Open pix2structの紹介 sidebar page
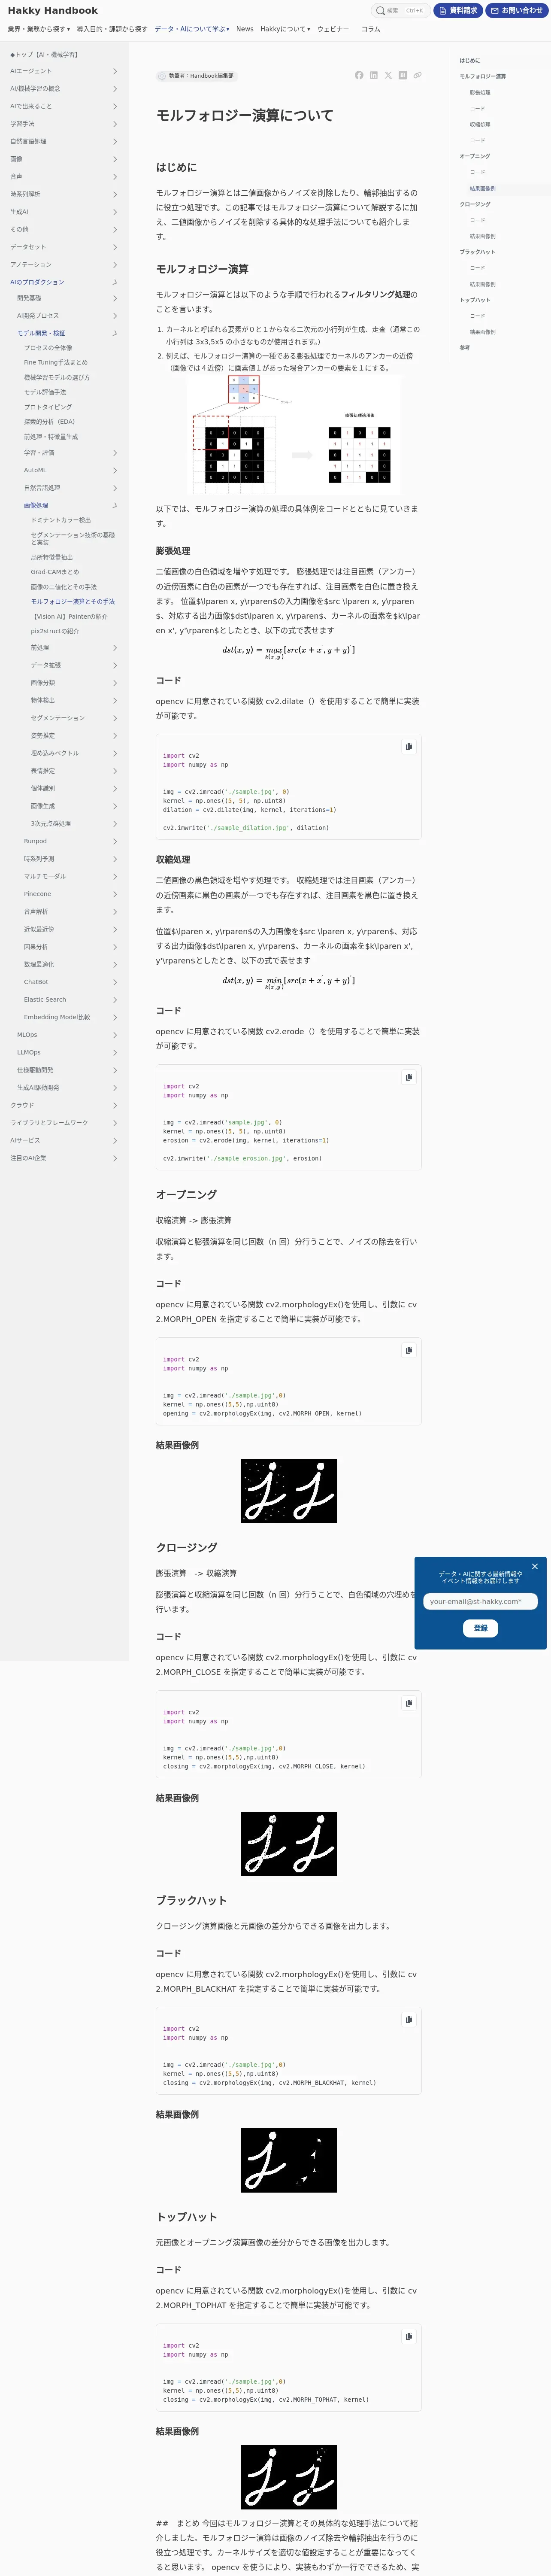The height and width of the screenshot is (2576, 551). pos(55,631)
